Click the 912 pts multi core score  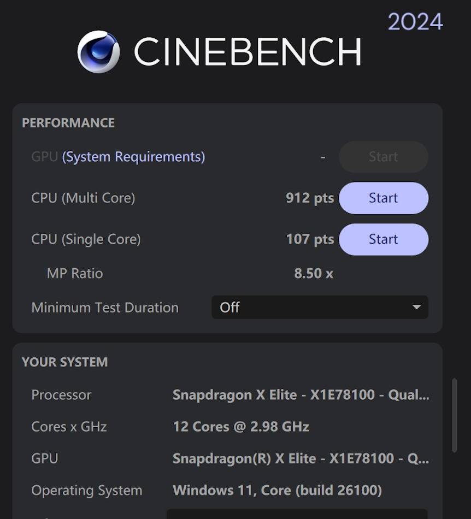[x=309, y=198]
